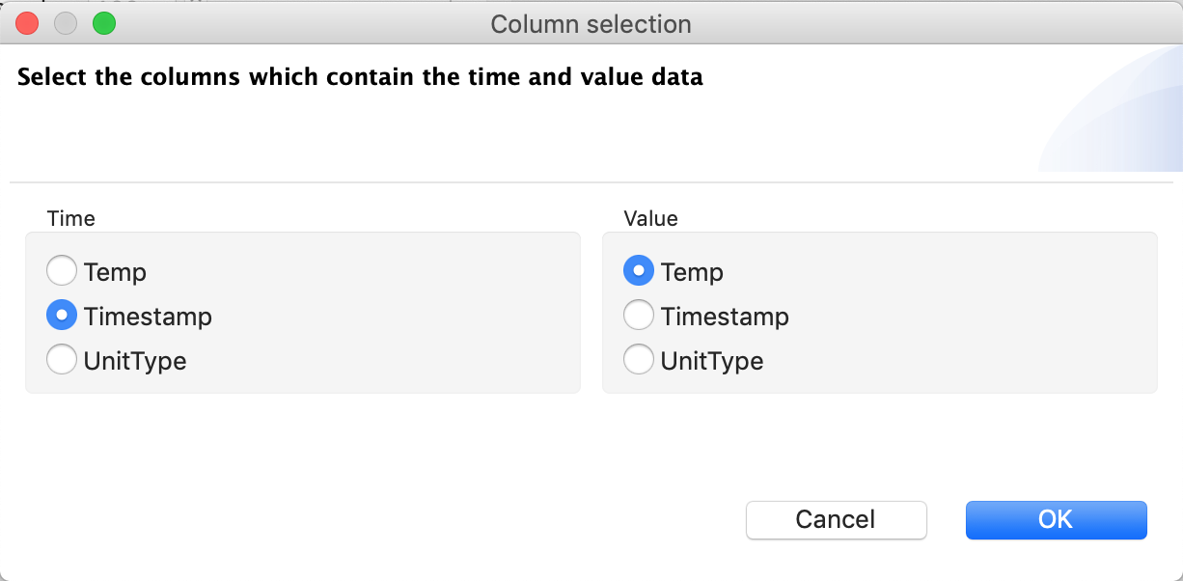The image size is (1183, 581).
Task: Choose Timestamp radio button in Time group
Action: pos(62,317)
